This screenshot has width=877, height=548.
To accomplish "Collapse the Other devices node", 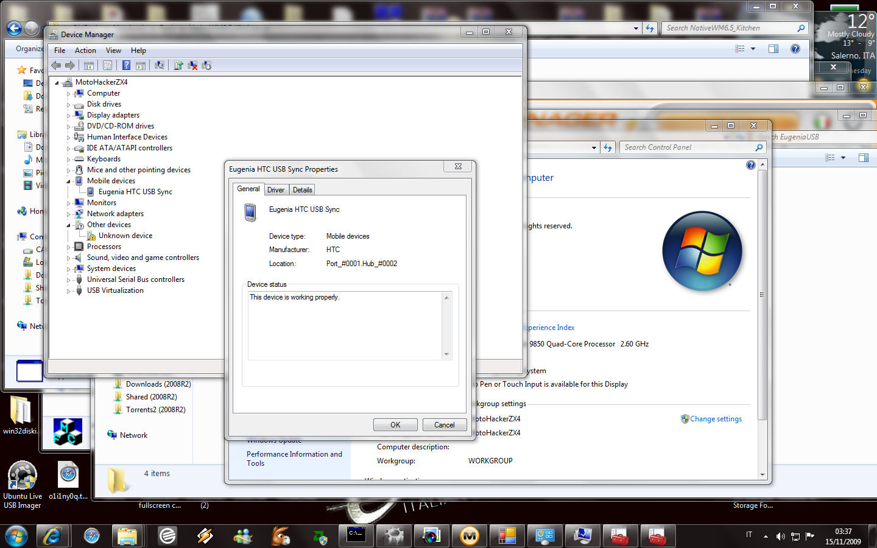I will point(68,225).
